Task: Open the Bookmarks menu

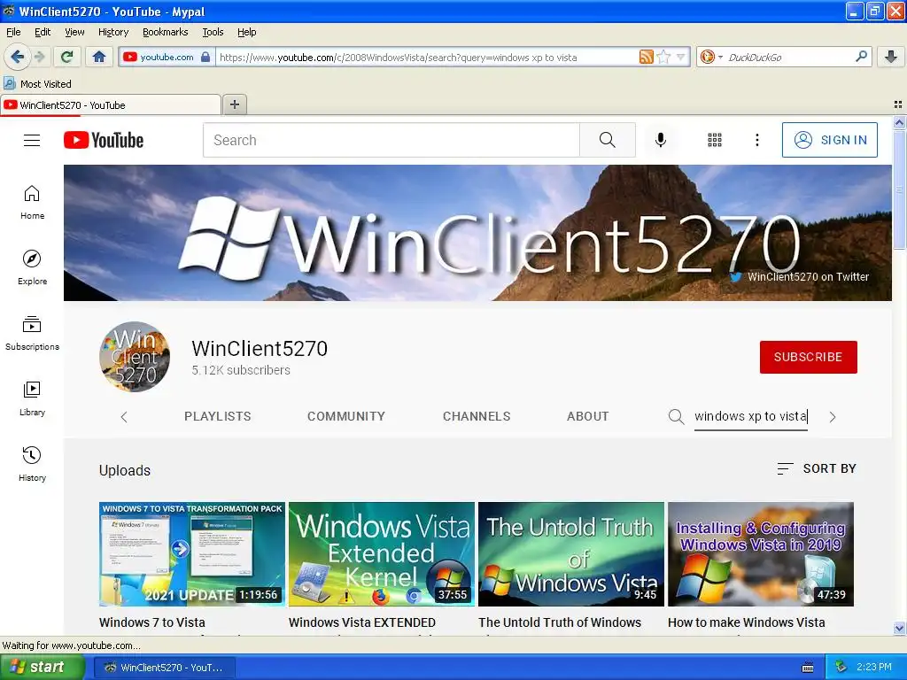Action: tap(165, 32)
